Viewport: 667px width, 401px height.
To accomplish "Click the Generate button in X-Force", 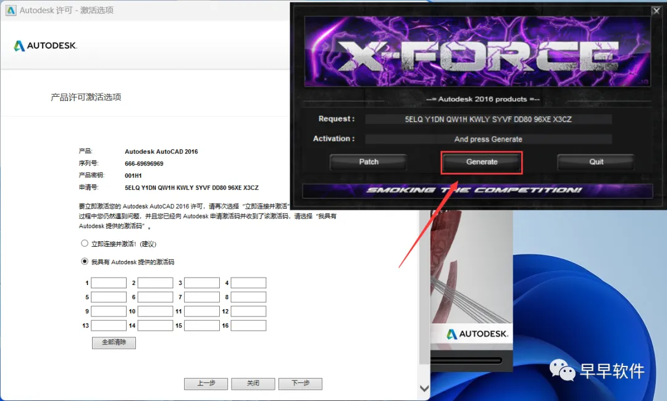I will coord(482,162).
